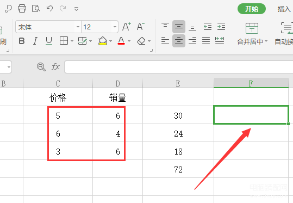This screenshot has width=293, height=203.
Task: Select price cell with value 3
Action: click(58, 151)
